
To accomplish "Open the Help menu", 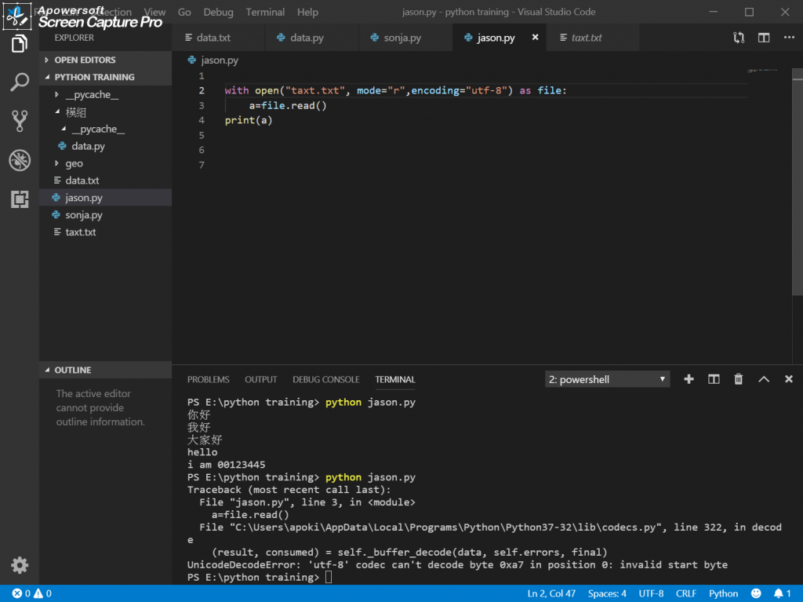I will [307, 12].
